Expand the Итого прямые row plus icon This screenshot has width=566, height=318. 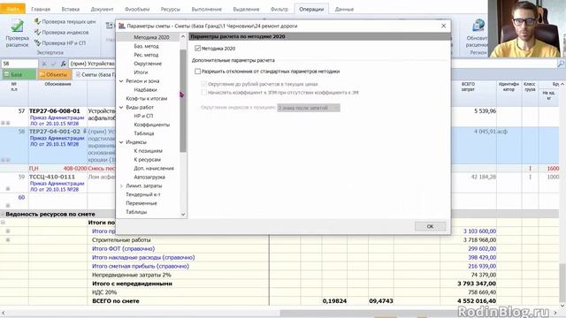pyautogui.click(x=8, y=231)
